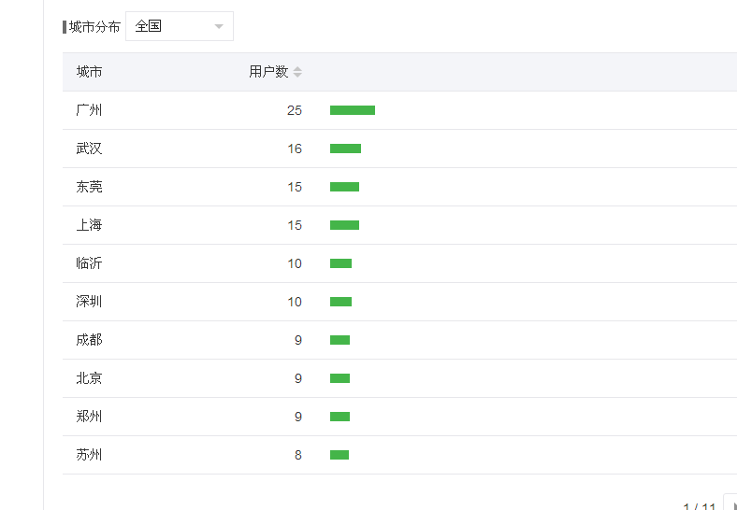Click the dropdown arrow beside 全国
The height and width of the screenshot is (510, 737).
tap(219, 27)
